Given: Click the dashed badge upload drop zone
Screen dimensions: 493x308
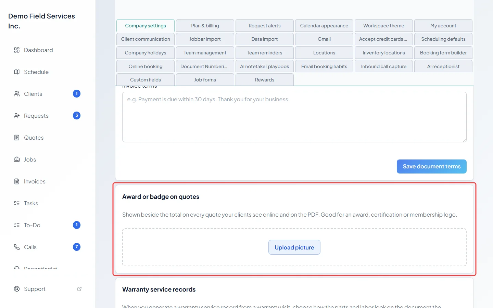Looking at the screenshot, I should (x=294, y=247).
